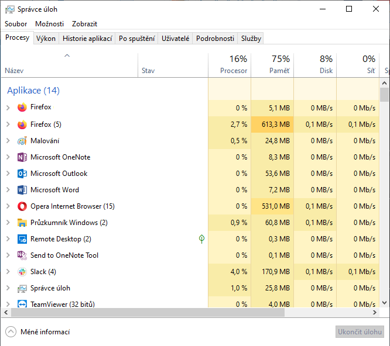Select the Procesy tab
Viewport: 390px width, 346px height.
click(17, 37)
